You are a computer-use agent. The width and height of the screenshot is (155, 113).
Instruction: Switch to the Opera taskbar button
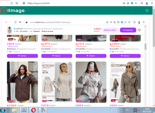click(x=33, y=110)
